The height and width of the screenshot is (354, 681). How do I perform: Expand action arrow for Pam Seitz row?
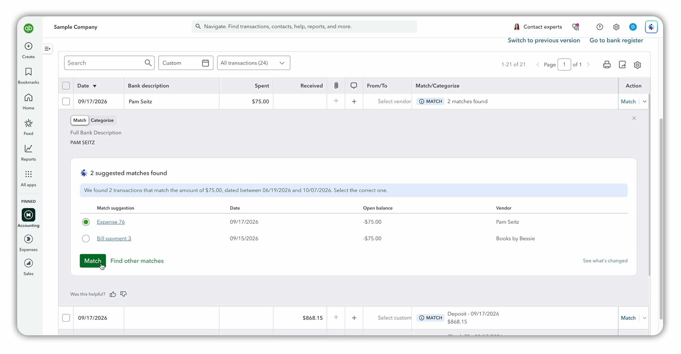click(x=644, y=102)
